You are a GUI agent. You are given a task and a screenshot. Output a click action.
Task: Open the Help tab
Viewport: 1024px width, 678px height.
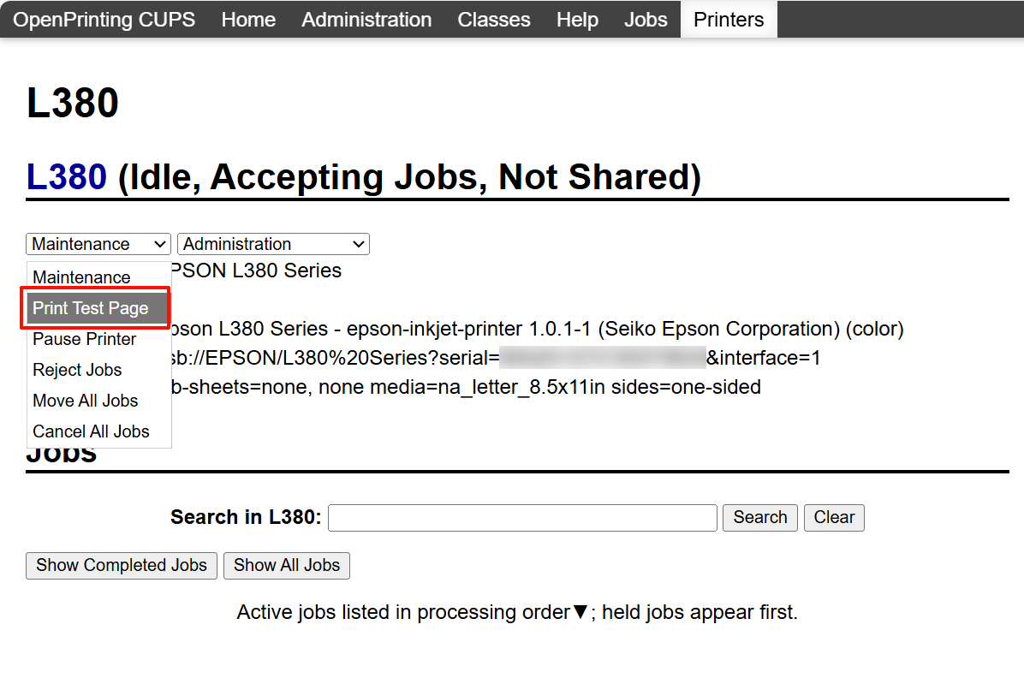click(577, 20)
